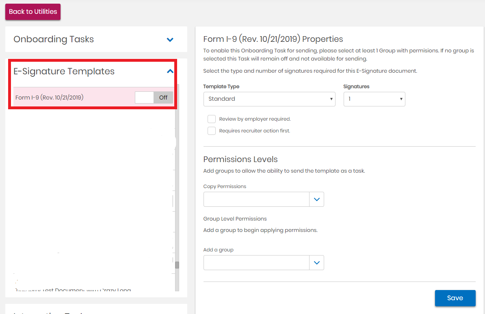Enable Requires recruiter action first checkbox
The height and width of the screenshot is (314, 485).
point(212,131)
